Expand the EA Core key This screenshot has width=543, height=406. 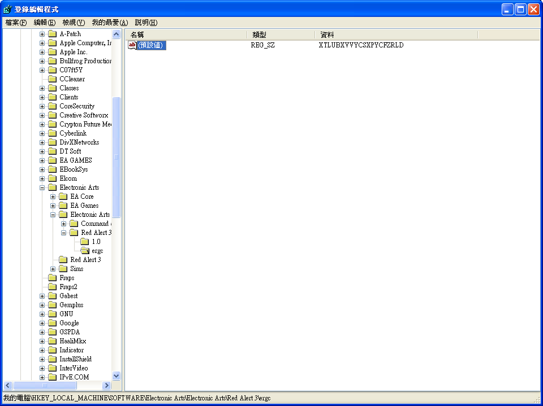coord(53,197)
